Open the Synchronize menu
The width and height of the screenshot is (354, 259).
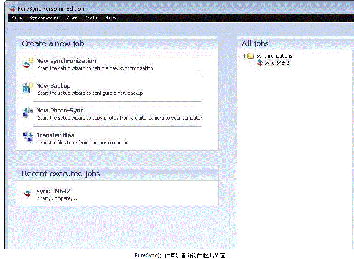[x=44, y=18]
